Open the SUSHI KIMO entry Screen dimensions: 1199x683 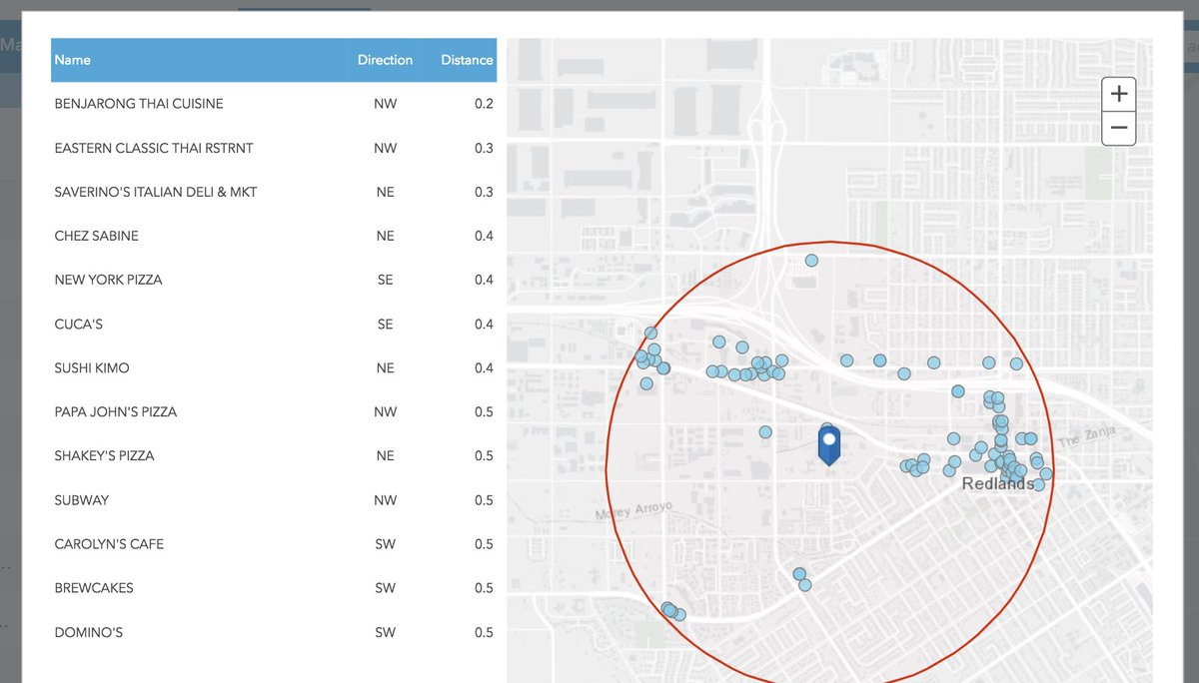click(274, 367)
